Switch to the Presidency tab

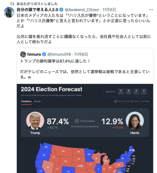point(26,101)
